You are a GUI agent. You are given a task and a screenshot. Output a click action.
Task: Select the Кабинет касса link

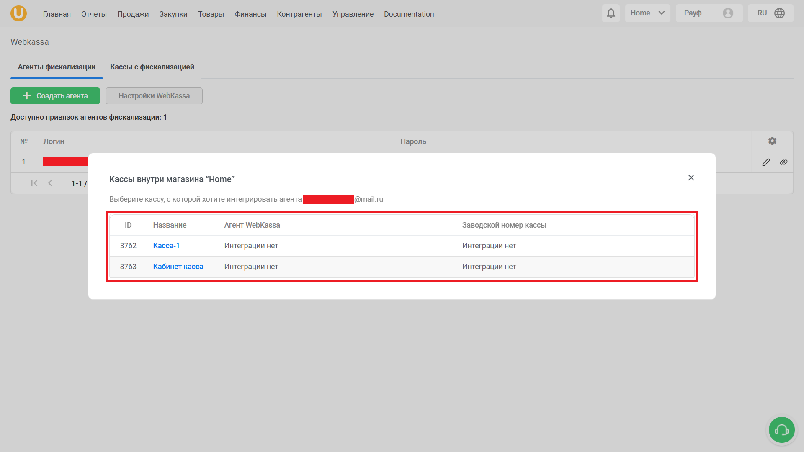coord(178,267)
